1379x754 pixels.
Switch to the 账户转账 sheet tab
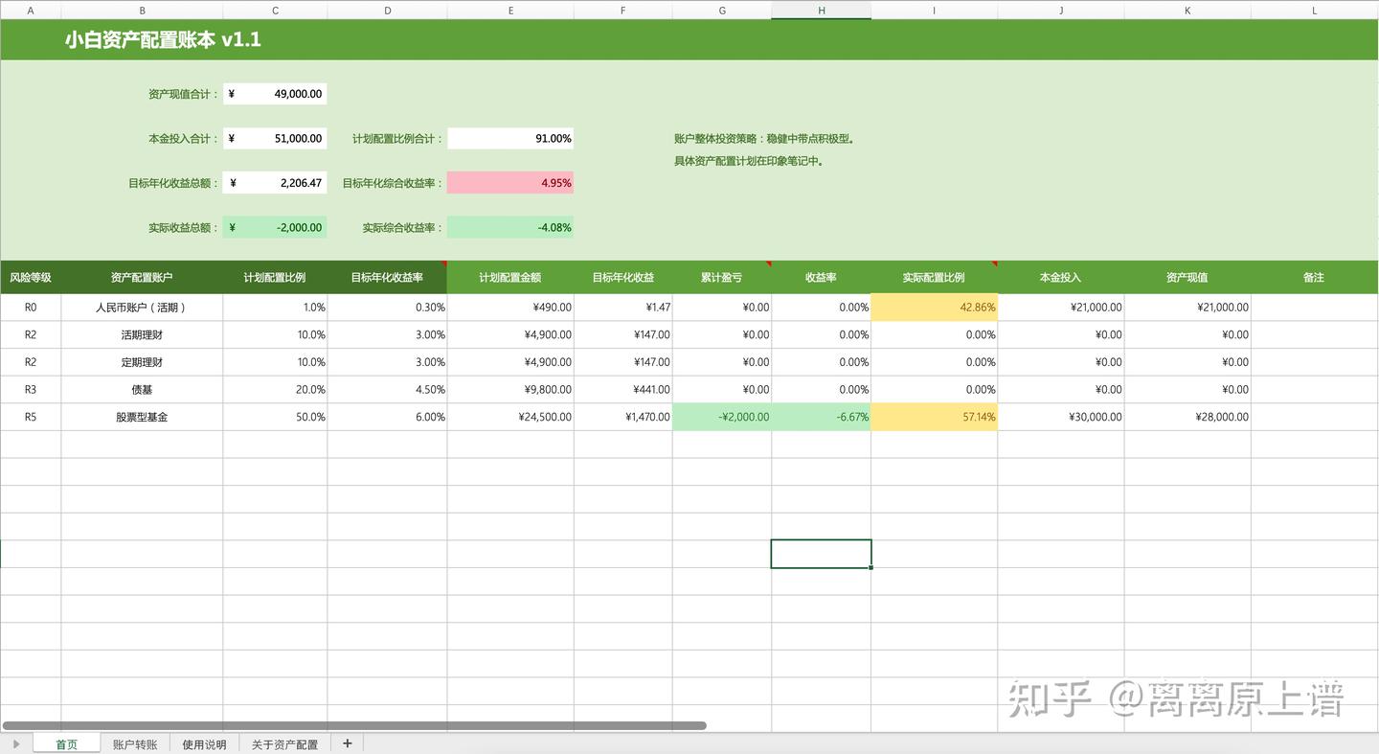coord(135,743)
